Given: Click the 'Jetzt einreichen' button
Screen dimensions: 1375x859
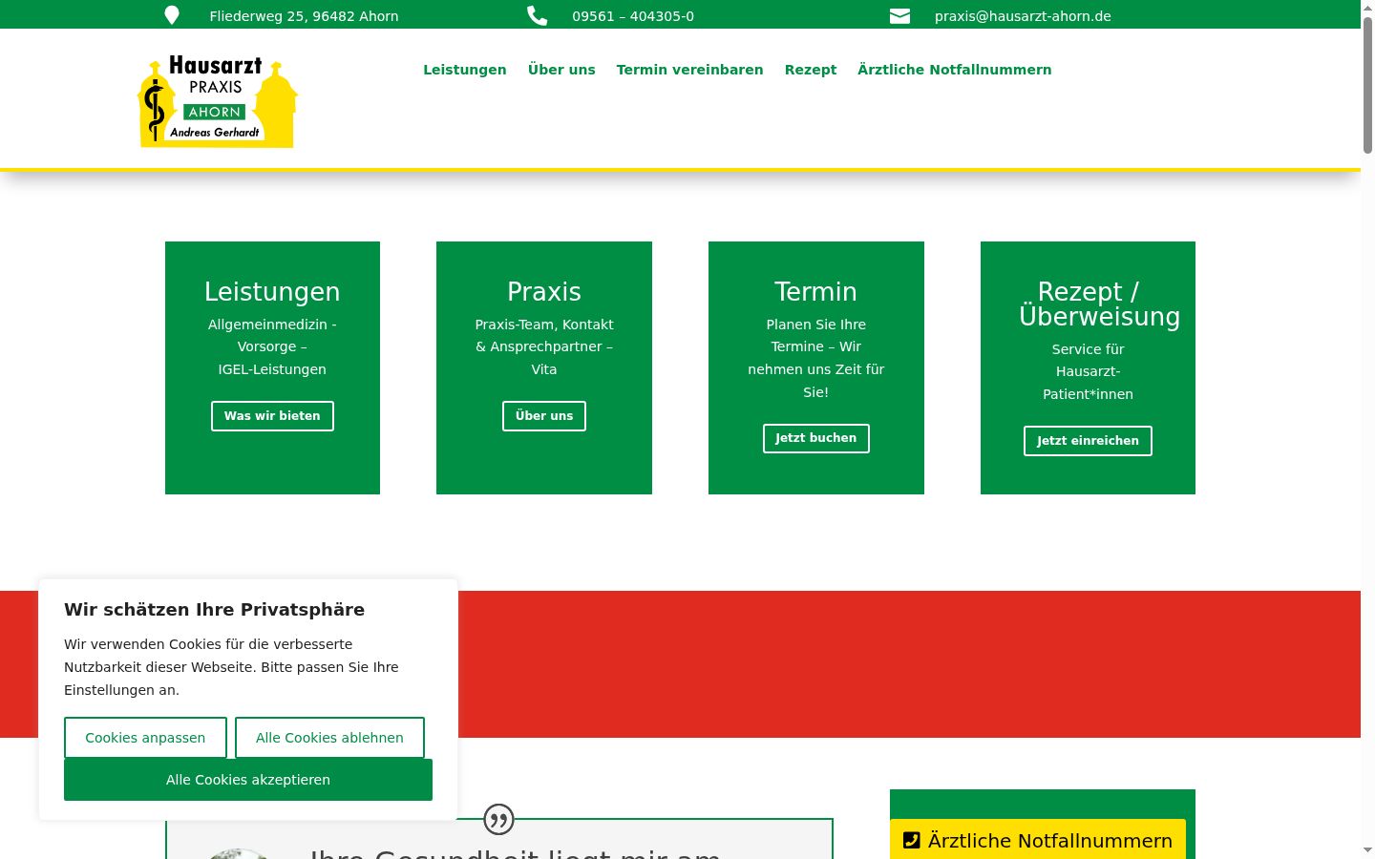Looking at the screenshot, I should tap(1088, 441).
